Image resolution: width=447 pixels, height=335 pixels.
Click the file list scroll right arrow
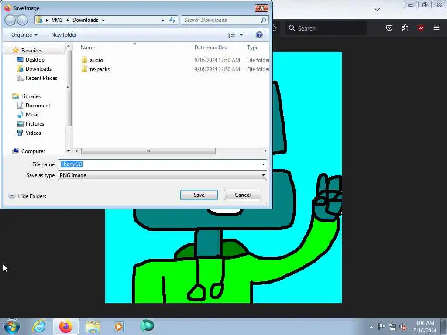coord(265,151)
